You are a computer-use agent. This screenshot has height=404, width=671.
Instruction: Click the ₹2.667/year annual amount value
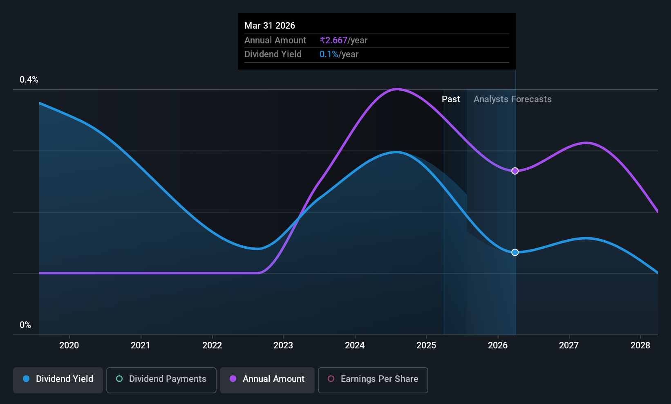coord(343,40)
